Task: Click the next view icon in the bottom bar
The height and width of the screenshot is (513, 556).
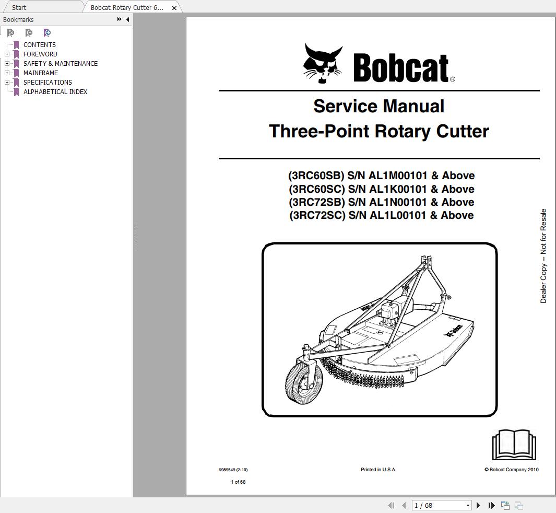Action: [x=519, y=505]
